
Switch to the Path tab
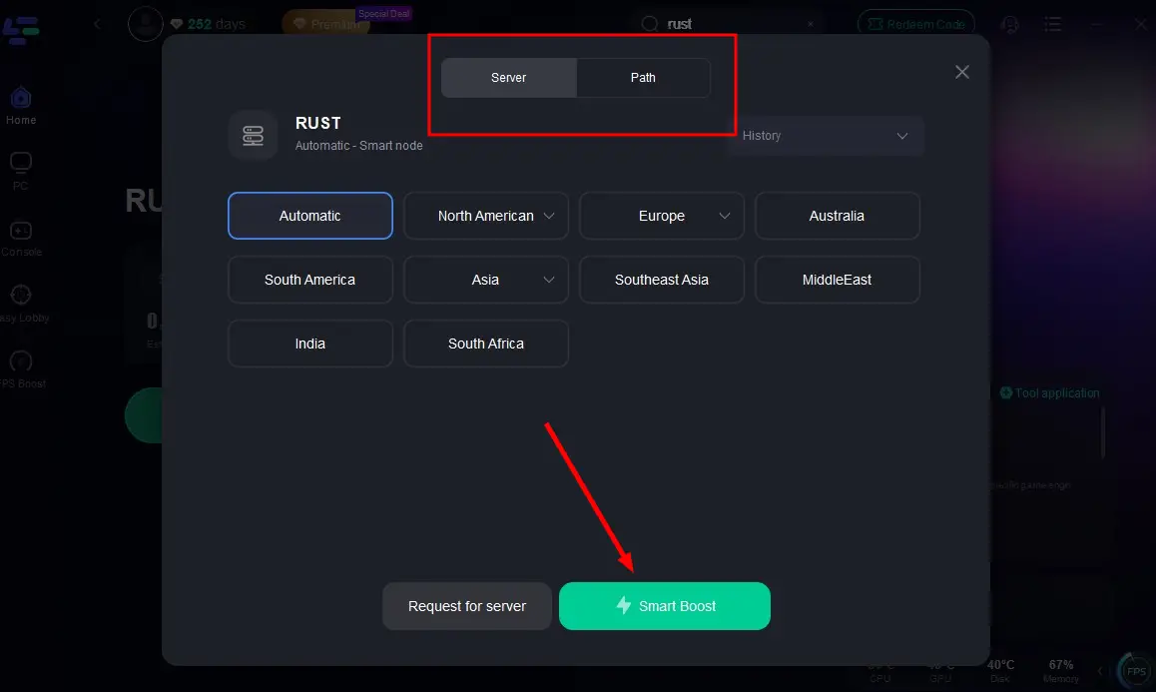pos(643,78)
